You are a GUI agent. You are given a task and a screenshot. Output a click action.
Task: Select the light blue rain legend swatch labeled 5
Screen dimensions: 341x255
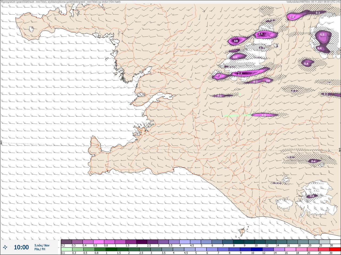coord(200,249)
